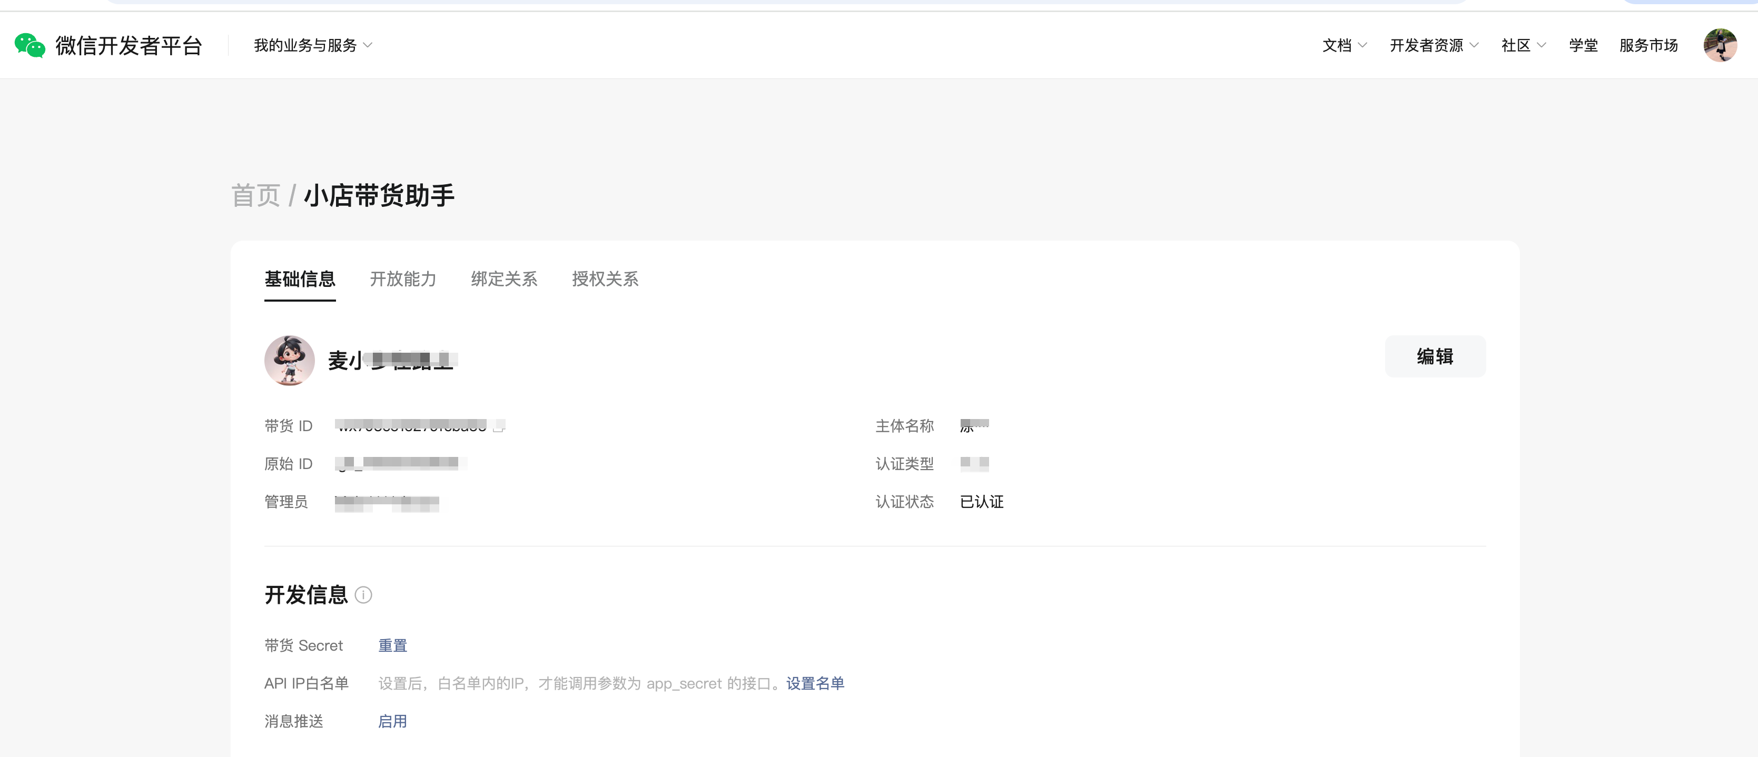Click the cartoon girl account avatar
This screenshot has width=1758, height=757.
pyautogui.click(x=289, y=360)
